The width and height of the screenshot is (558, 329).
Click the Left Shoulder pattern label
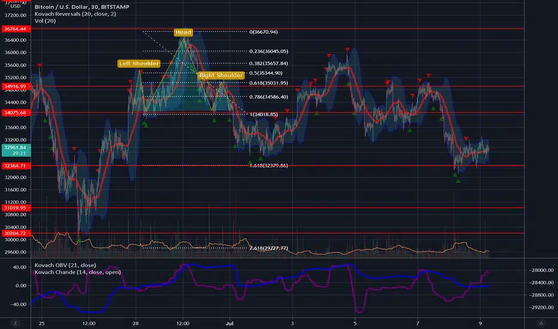click(139, 63)
